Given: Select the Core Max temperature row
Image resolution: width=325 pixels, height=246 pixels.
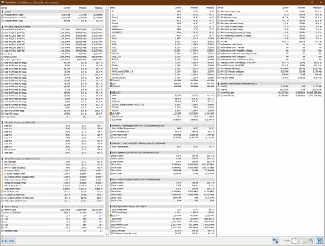Looking at the screenshot, I should point(53,152).
